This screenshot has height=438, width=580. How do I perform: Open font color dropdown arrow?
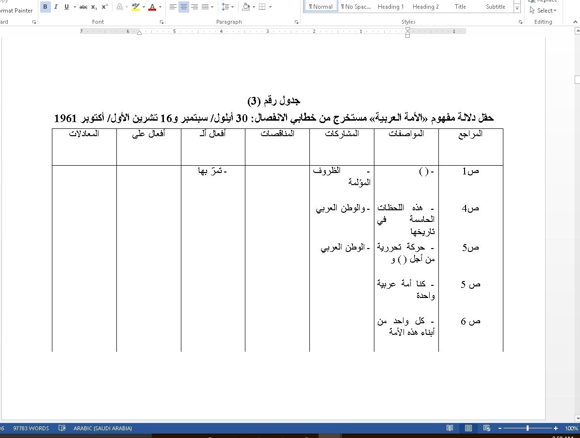tap(160, 7)
